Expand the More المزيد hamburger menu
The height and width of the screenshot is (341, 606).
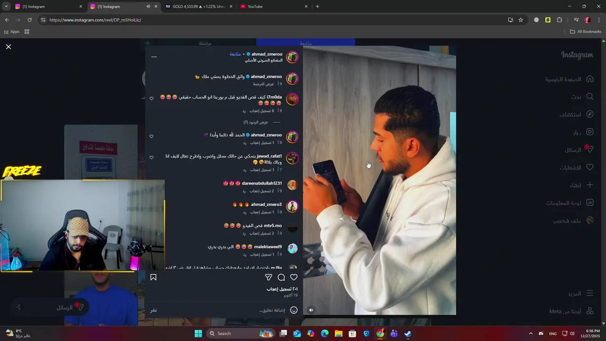(x=580, y=294)
